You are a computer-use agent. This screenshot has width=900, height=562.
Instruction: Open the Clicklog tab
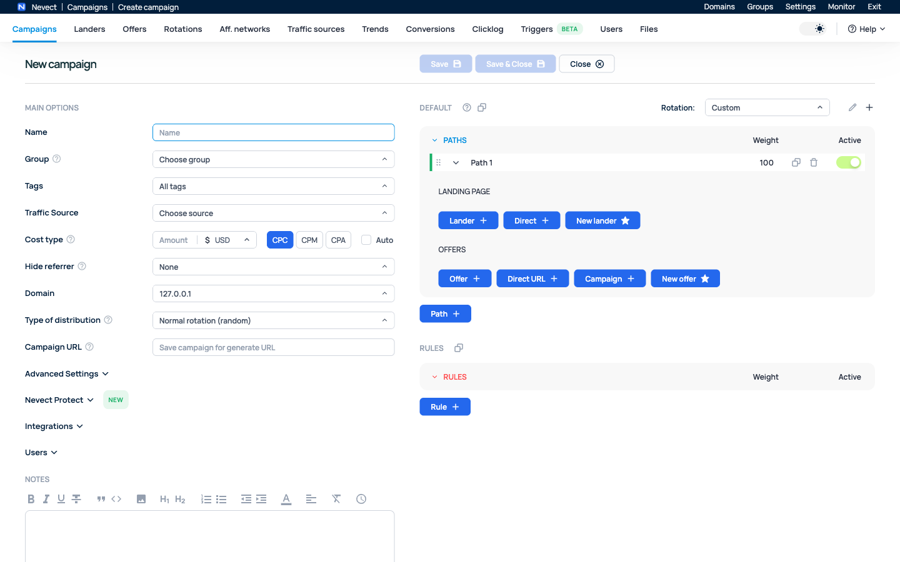pyautogui.click(x=487, y=29)
